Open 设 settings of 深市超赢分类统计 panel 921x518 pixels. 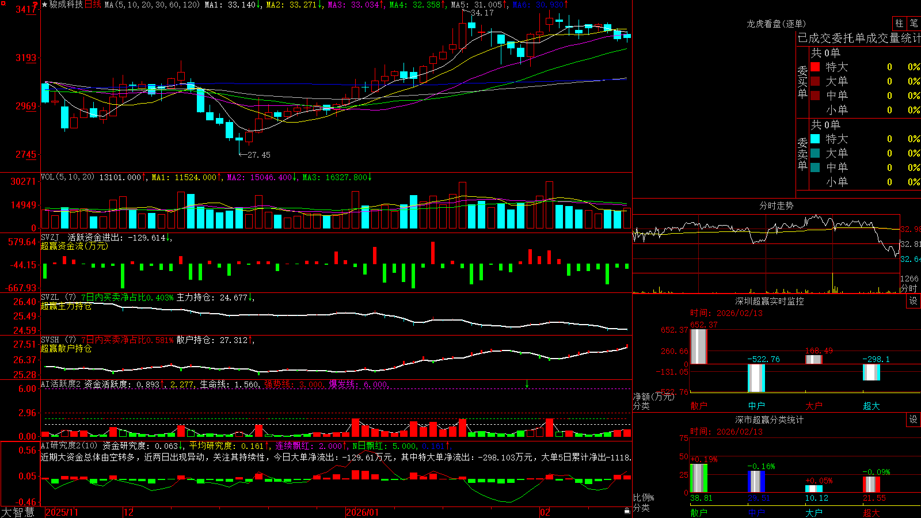pyautogui.click(x=914, y=420)
